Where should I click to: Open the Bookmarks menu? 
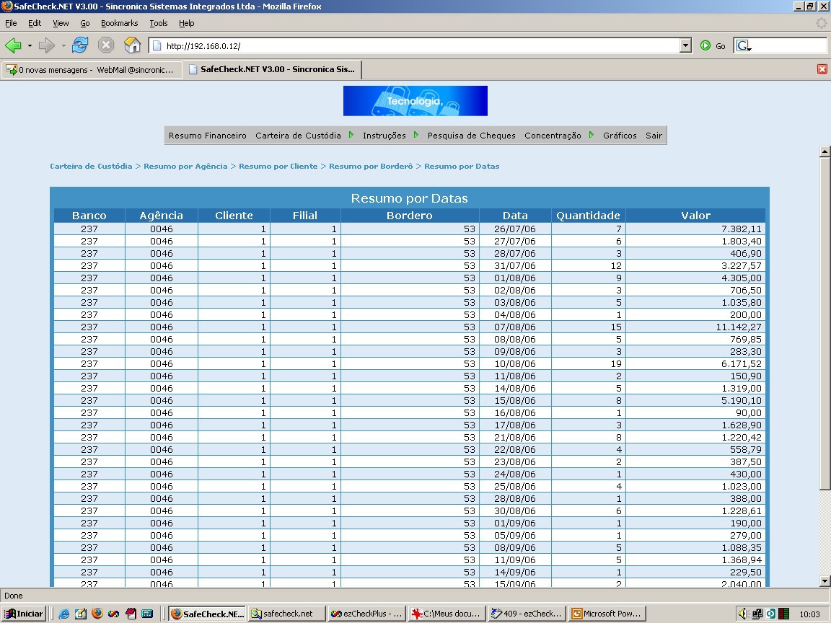(119, 23)
